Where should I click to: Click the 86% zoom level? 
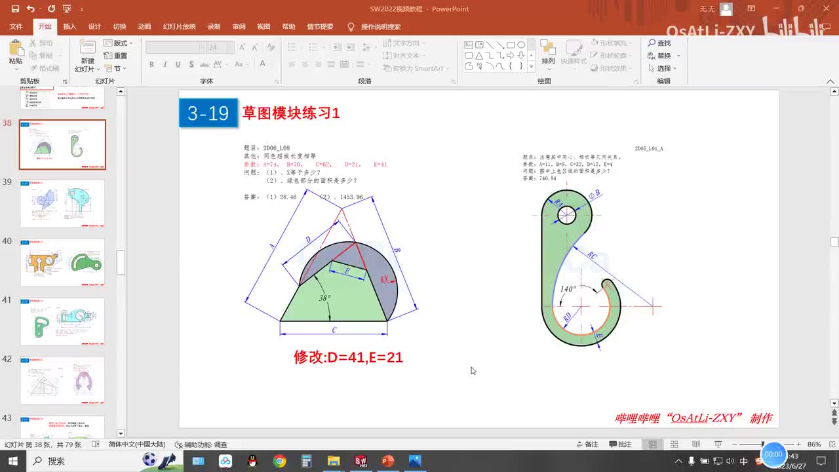pyautogui.click(x=814, y=444)
